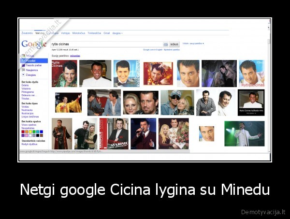Image resolution: width=290 pixels, height=219 pixels.
Task: Filter image type by Iliustracijos
Action: tap(28, 114)
